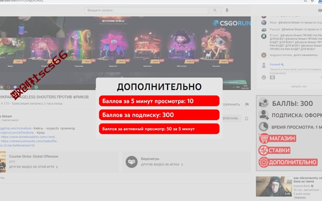The image size is (322, 201).
Task: Click the Stream channel name under video
Action: [6, 116]
